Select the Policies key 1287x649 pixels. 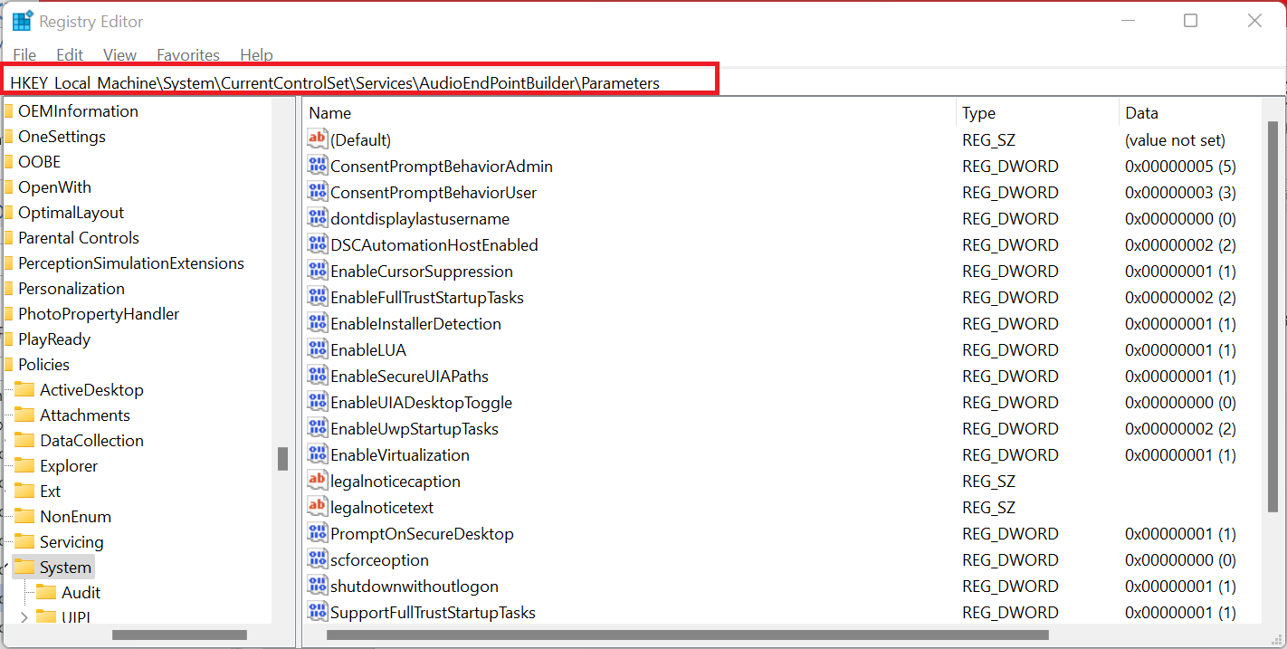43,365
